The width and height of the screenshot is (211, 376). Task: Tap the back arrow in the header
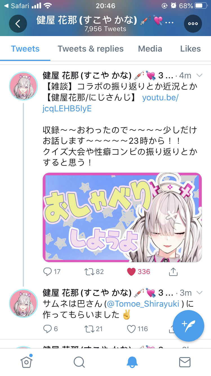click(18, 24)
